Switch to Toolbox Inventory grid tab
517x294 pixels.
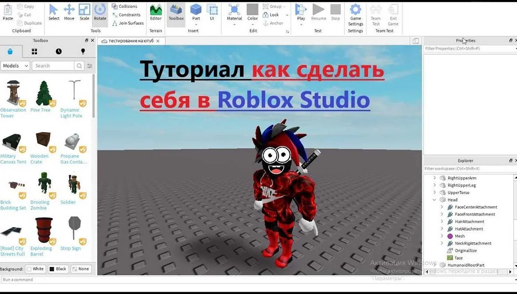coord(34,51)
